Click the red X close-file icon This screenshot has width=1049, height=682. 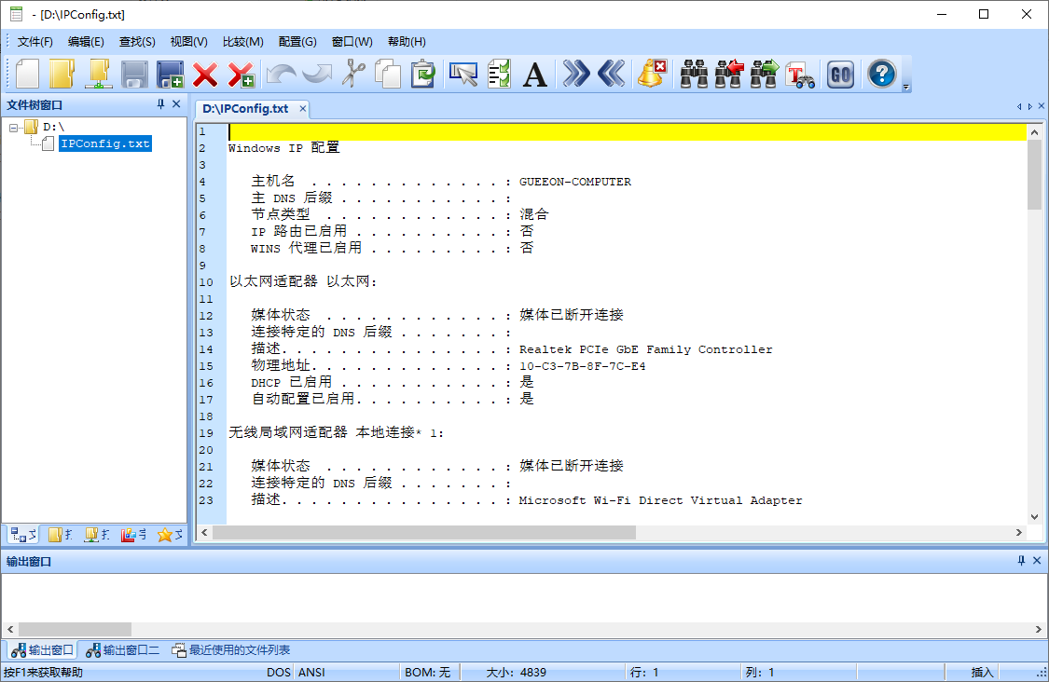click(x=205, y=74)
